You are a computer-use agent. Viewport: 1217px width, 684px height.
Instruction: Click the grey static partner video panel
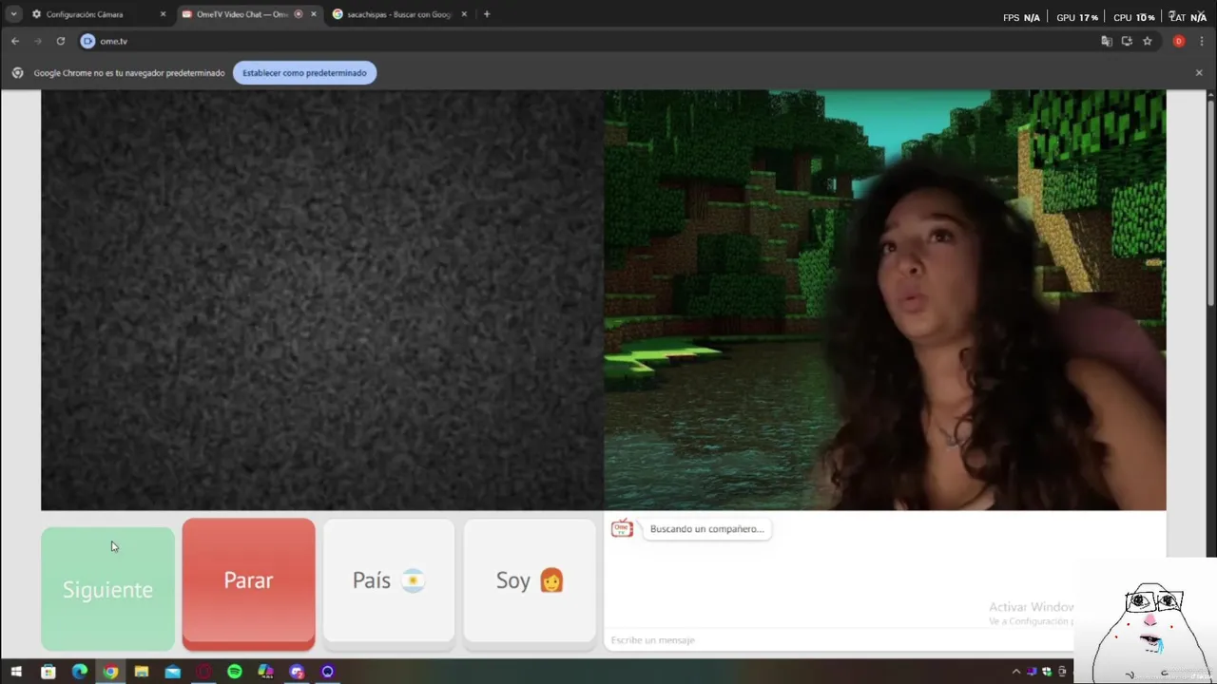[x=322, y=300]
